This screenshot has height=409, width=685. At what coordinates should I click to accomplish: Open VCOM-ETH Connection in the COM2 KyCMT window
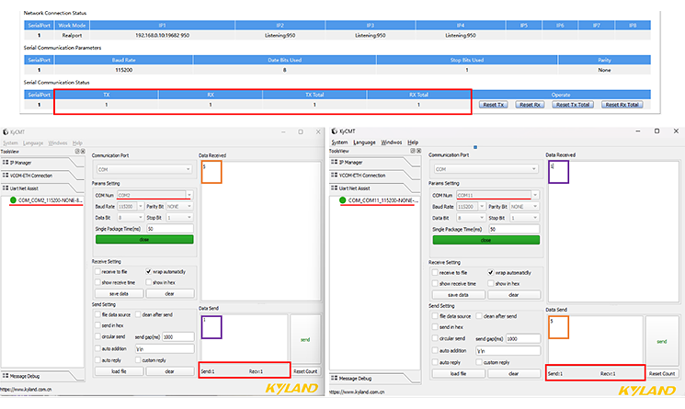pos(30,176)
